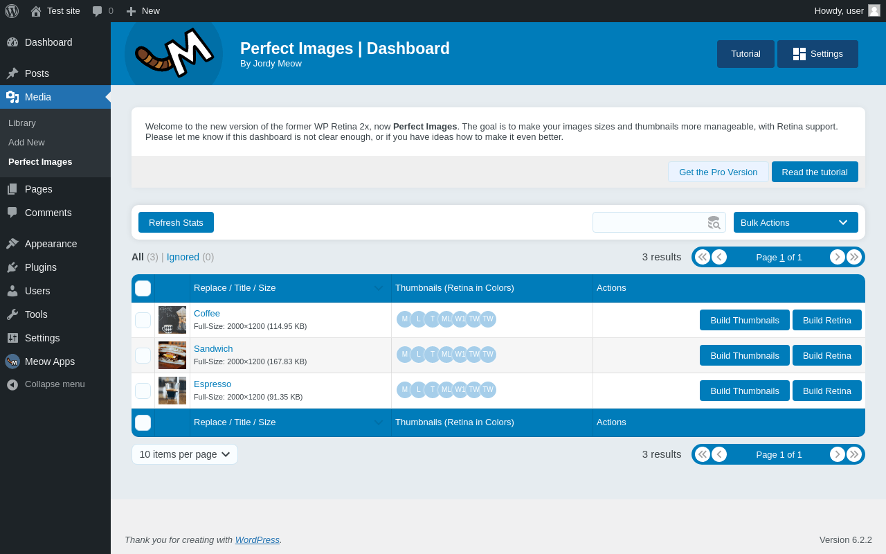Screen dimensions: 886x554
Task: Go to next page arrow in top pagination
Action: [x=838, y=257]
